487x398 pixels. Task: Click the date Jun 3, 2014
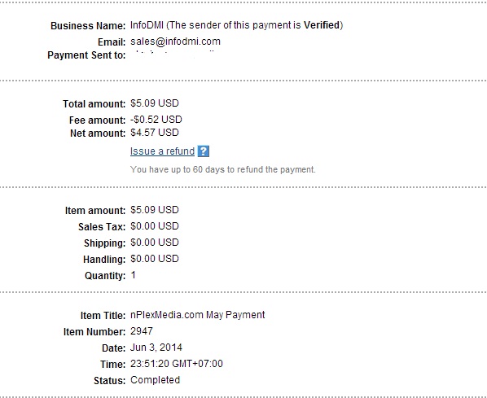[156, 347]
